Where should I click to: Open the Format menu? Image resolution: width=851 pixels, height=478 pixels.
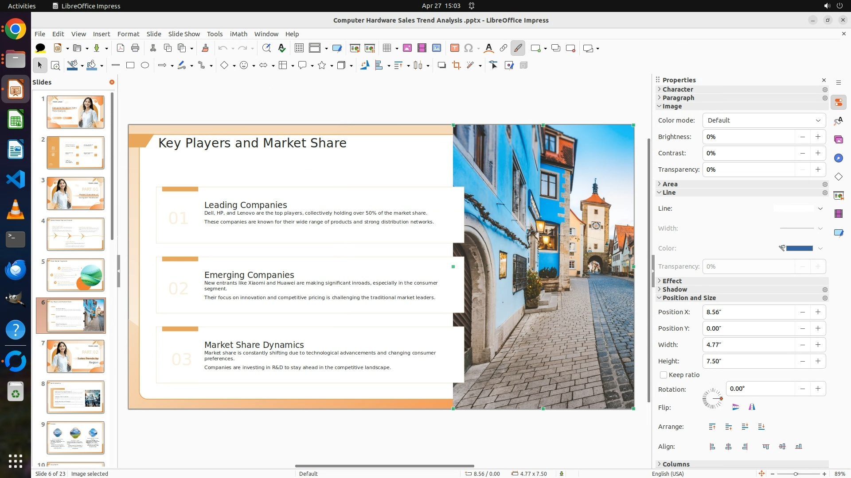point(128,34)
